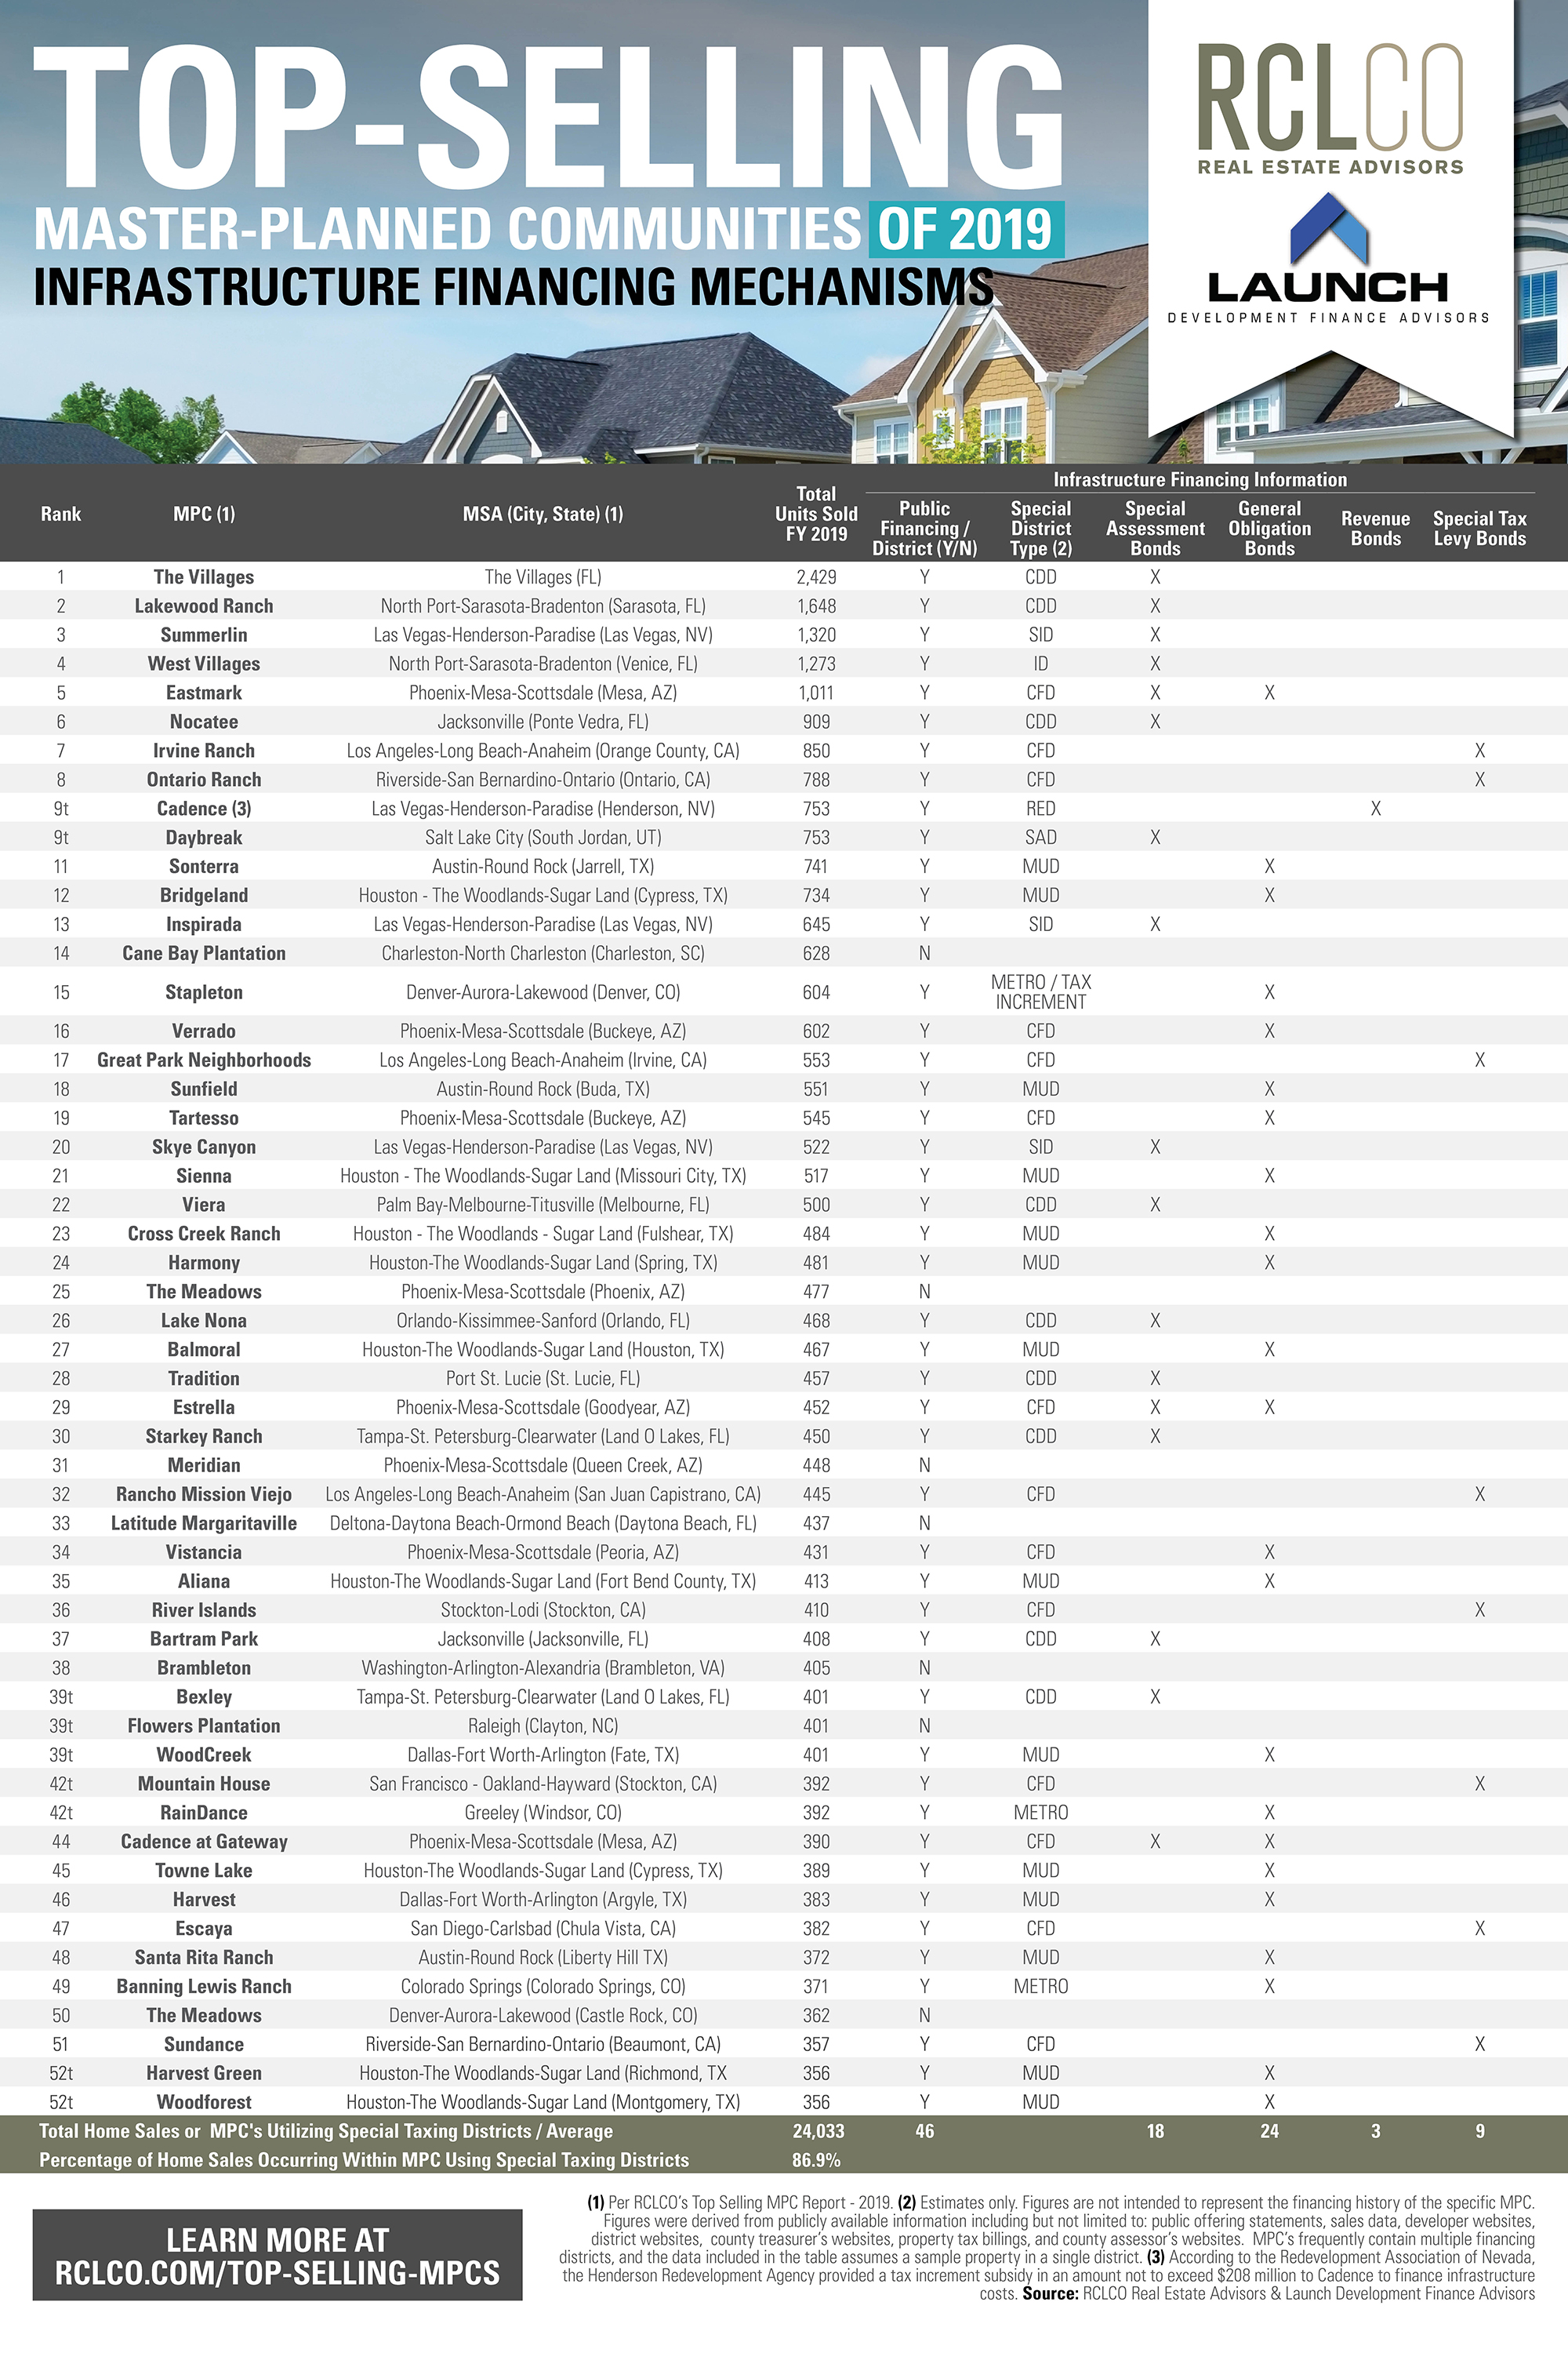
Task: Select the Cadence at Gateway community name
Action: click(204, 1842)
